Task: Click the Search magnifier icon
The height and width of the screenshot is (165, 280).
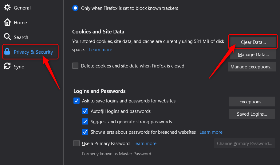Action: (7, 37)
